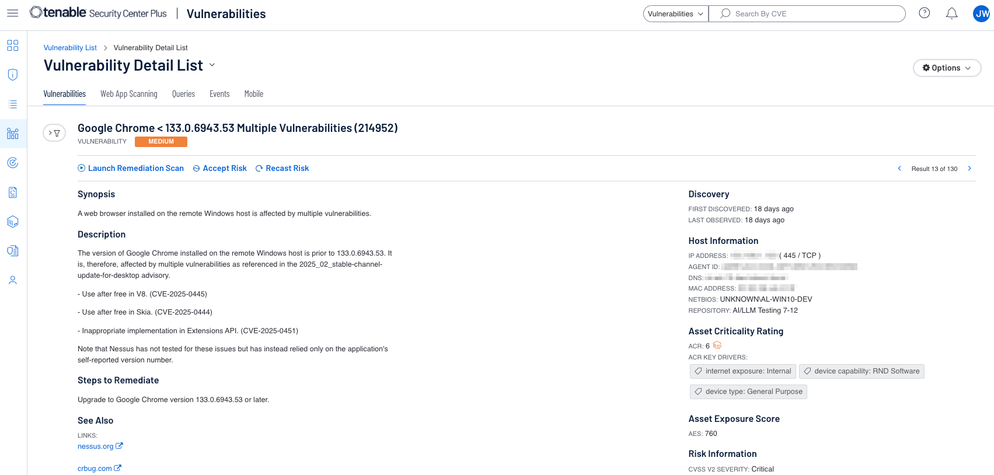This screenshot has height=475, width=994.
Task: Click the CVE-2025-0451 Extensions API line
Action: pyautogui.click(x=188, y=331)
